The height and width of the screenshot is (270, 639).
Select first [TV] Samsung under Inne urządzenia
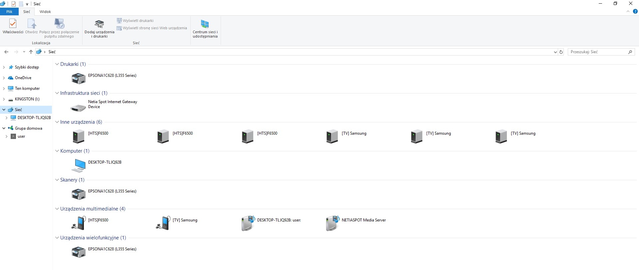point(346,136)
